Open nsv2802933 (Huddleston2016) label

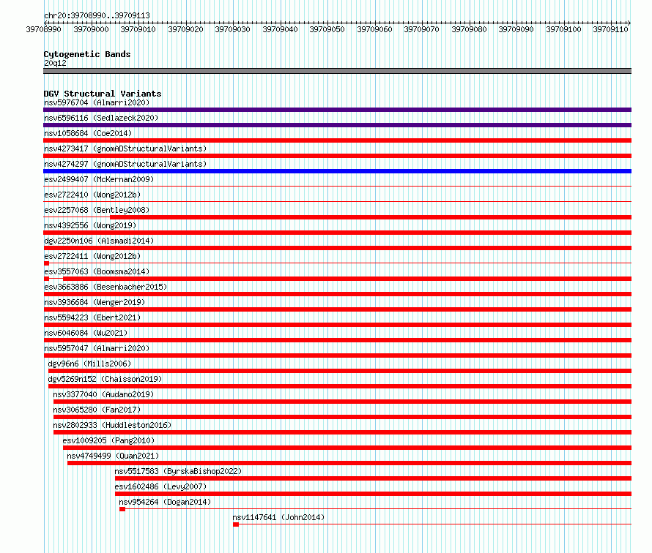point(112,425)
